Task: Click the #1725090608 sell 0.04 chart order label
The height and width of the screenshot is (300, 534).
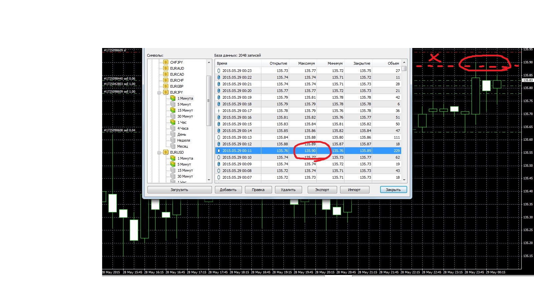Action: (120, 130)
